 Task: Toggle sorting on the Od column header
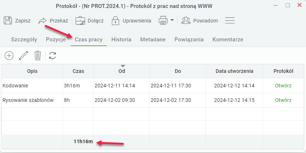tap(122, 71)
